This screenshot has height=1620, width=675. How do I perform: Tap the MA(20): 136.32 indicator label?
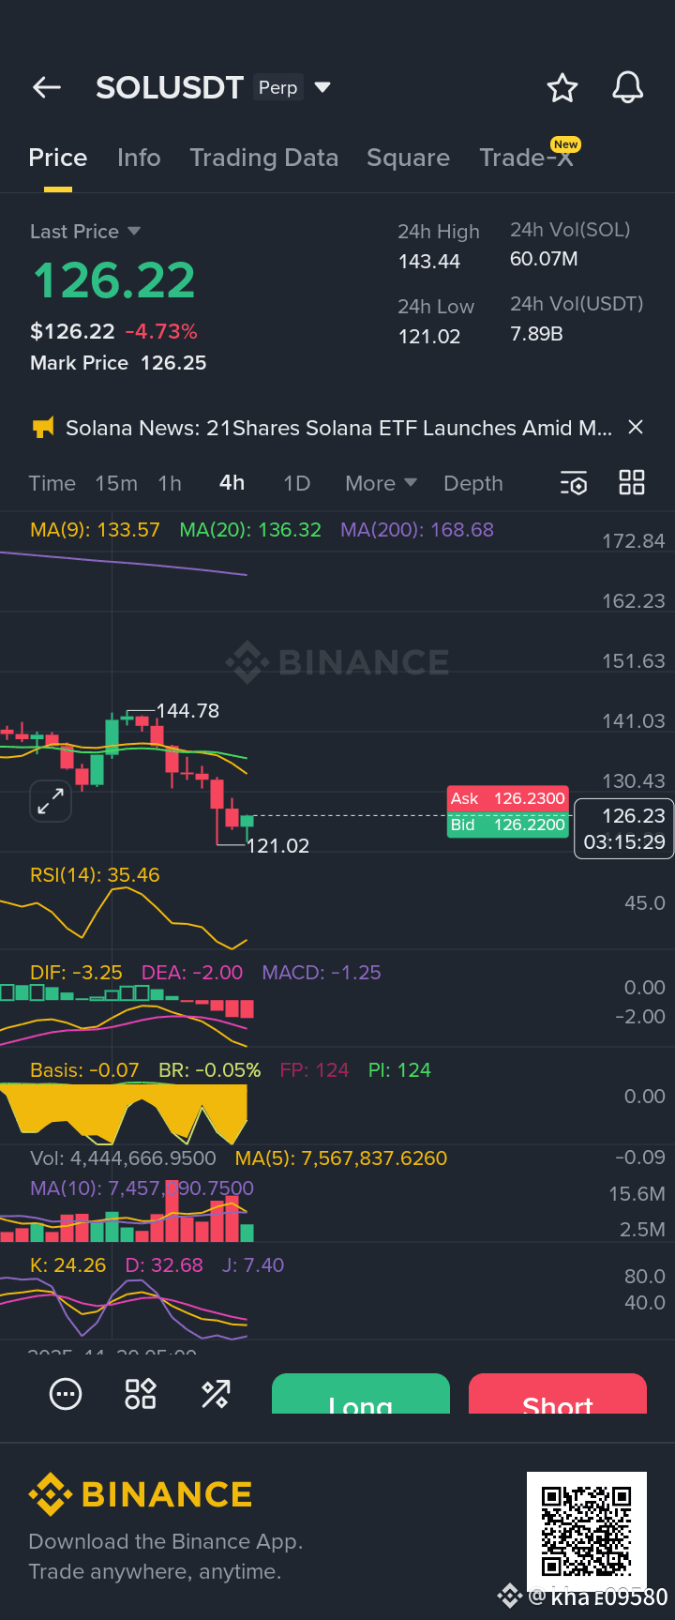(x=250, y=530)
